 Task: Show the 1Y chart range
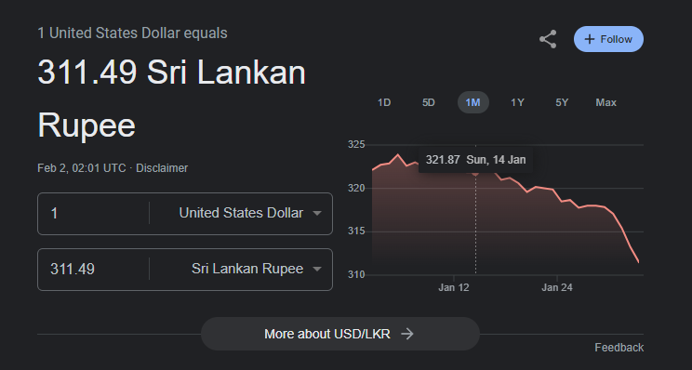pos(517,103)
